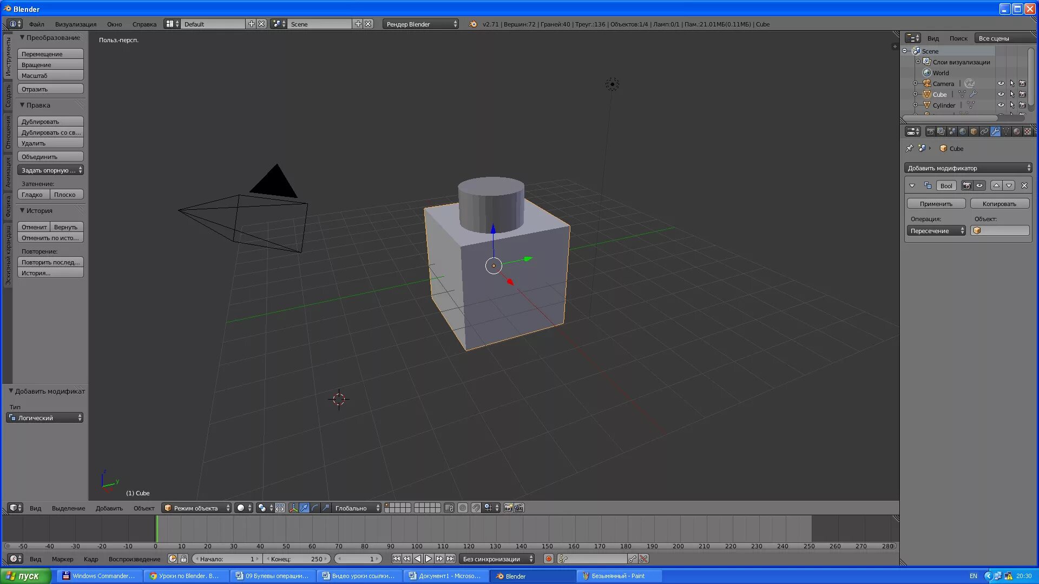The height and width of the screenshot is (584, 1039).
Task: Open the World properties tab
Action: pyautogui.click(x=963, y=131)
